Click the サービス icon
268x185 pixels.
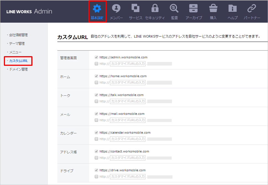pyautogui.click(x=135, y=9)
